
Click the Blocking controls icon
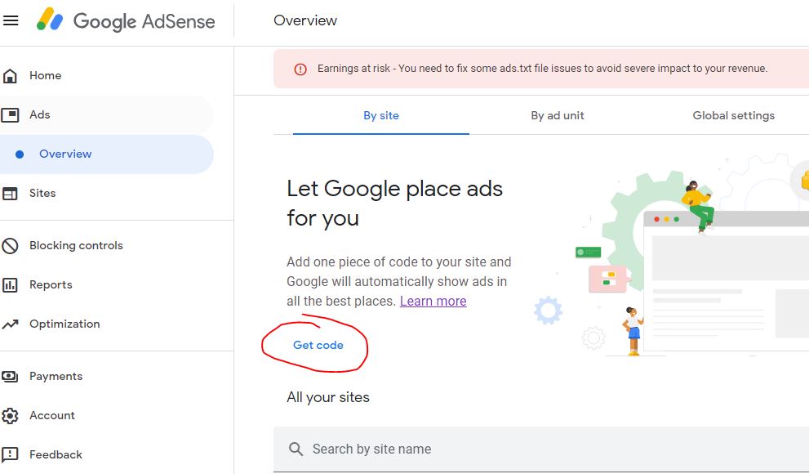tap(12, 245)
